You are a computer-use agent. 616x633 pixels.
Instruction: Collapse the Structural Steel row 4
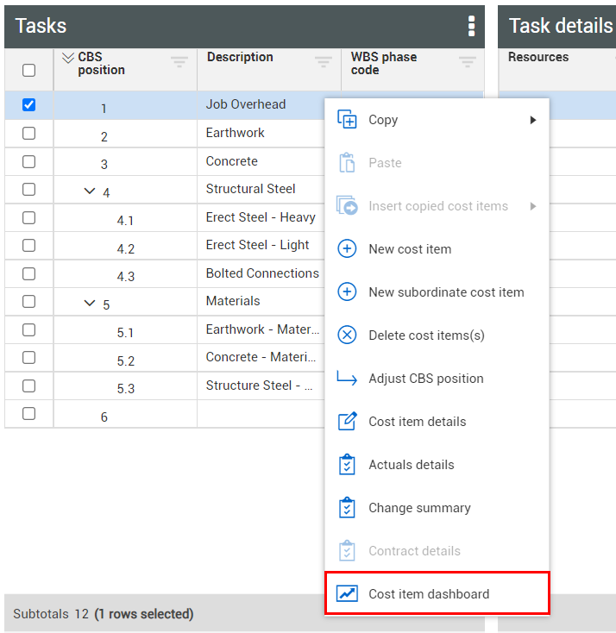click(x=90, y=191)
